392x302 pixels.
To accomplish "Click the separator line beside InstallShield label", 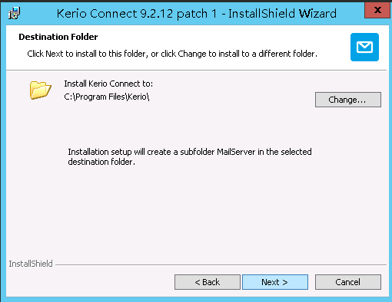I will coord(221,265).
